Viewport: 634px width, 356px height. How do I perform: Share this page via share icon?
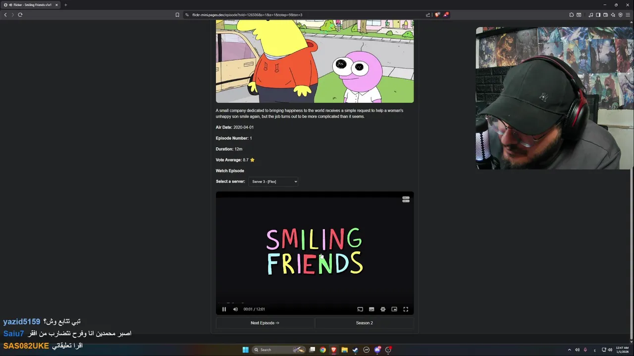pyautogui.click(x=428, y=15)
